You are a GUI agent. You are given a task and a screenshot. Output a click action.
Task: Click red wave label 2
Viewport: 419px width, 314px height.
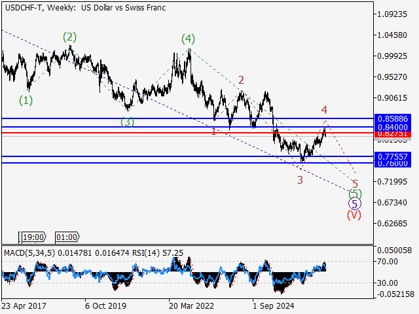[x=241, y=80]
